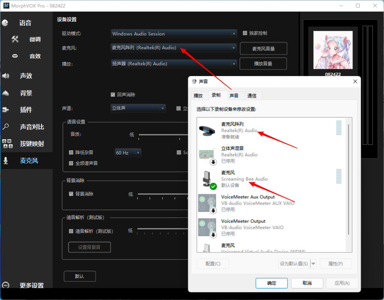
Task: Click the 更多设置 ellipsis icon
Action: (x=6, y=285)
